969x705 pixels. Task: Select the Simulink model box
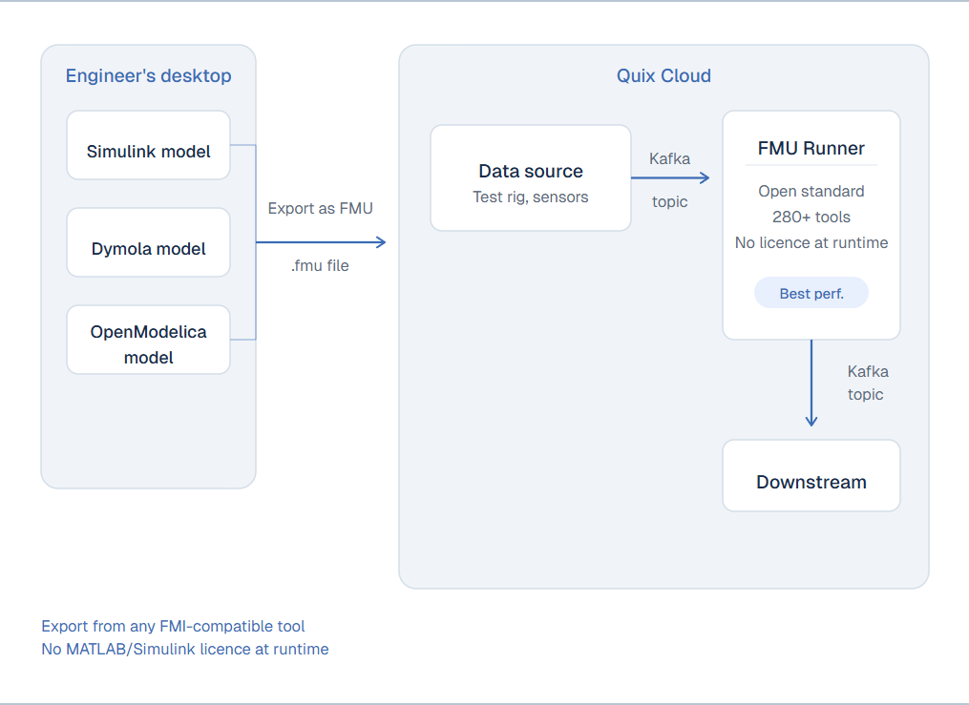[x=148, y=145]
